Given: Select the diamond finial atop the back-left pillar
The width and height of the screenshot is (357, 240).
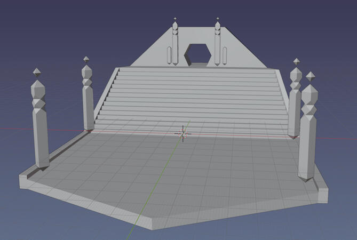Looking at the screenshot, I should click(86, 59).
